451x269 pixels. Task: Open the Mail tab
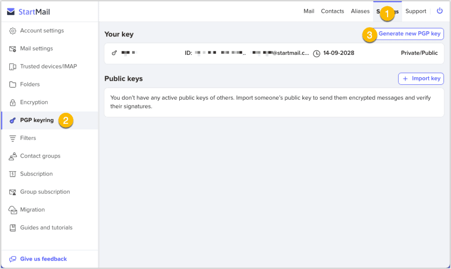point(309,11)
